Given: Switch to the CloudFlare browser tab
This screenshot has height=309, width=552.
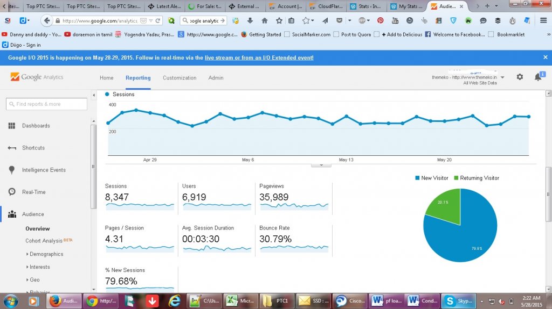Looking at the screenshot, I should pos(326,6).
